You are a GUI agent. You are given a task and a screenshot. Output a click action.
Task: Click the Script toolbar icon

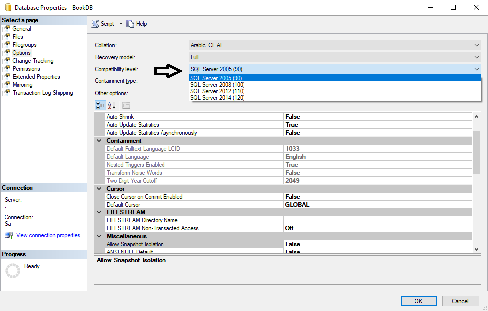click(95, 24)
